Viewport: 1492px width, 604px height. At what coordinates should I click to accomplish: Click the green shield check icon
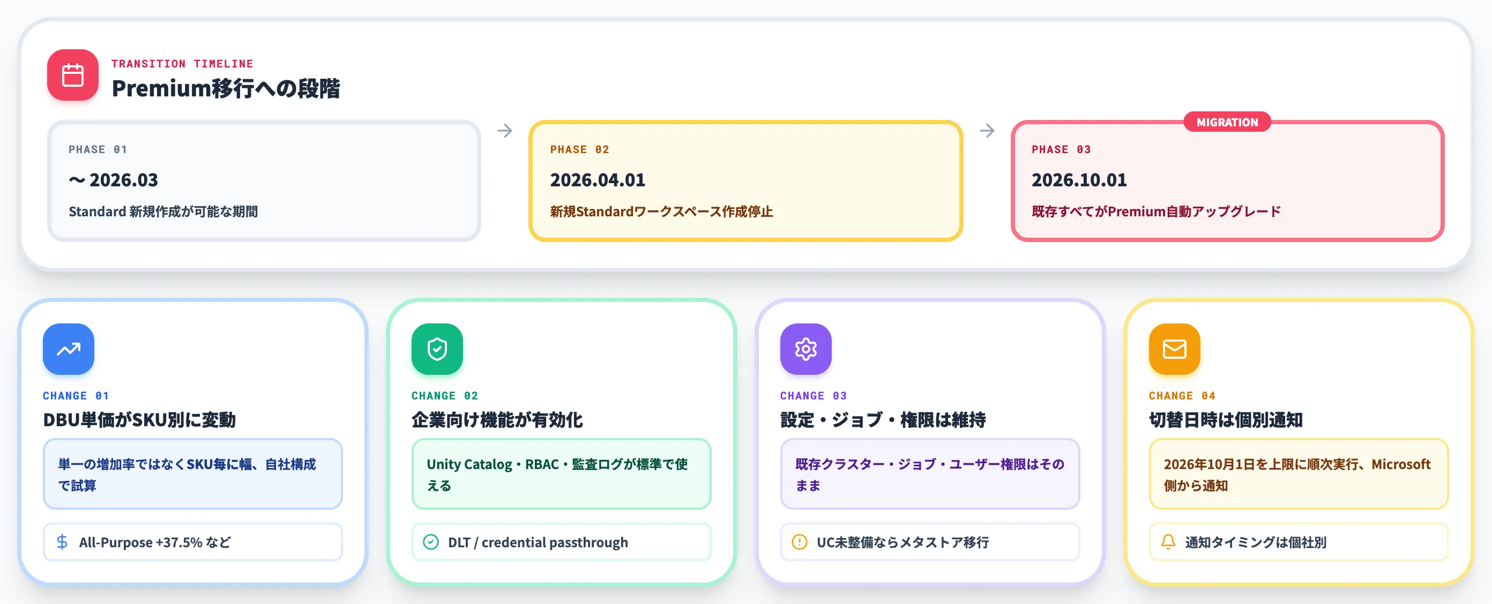(437, 349)
